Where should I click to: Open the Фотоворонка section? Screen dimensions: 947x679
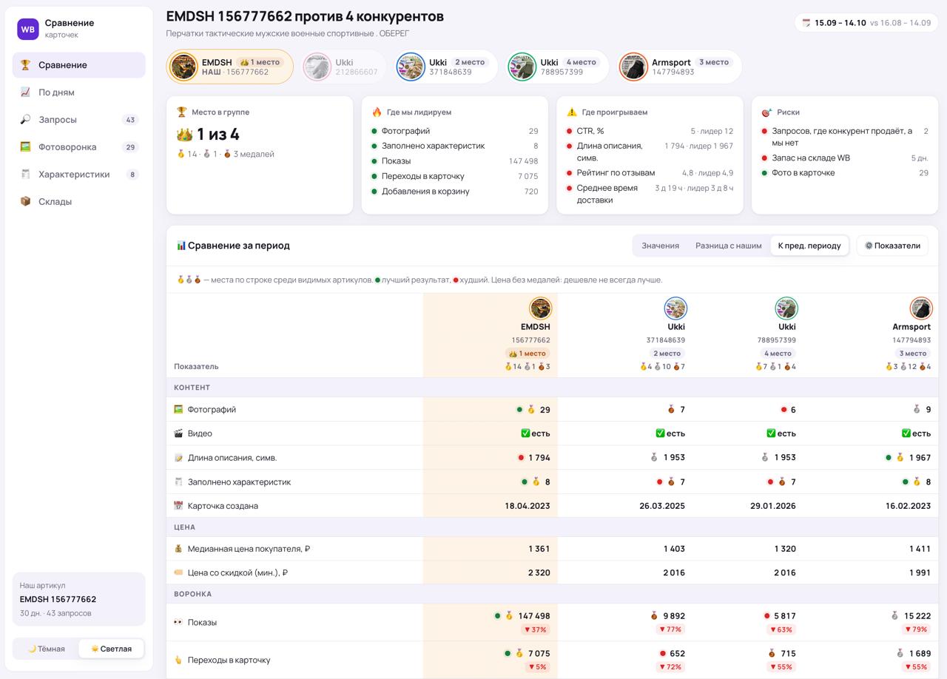click(x=79, y=147)
